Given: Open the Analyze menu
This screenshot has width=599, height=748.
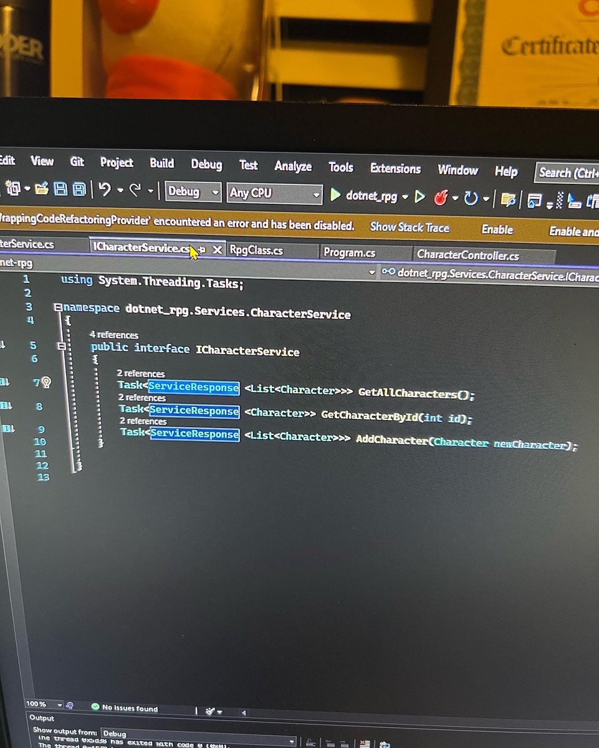Looking at the screenshot, I should pyautogui.click(x=293, y=166).
